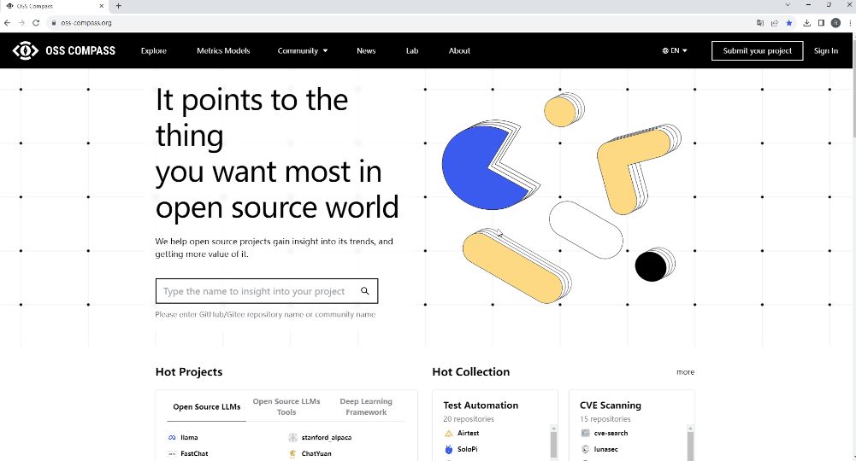Open the FastChat project link
The width and height of the screenshot is (856, 461).
tap(194, 453)
